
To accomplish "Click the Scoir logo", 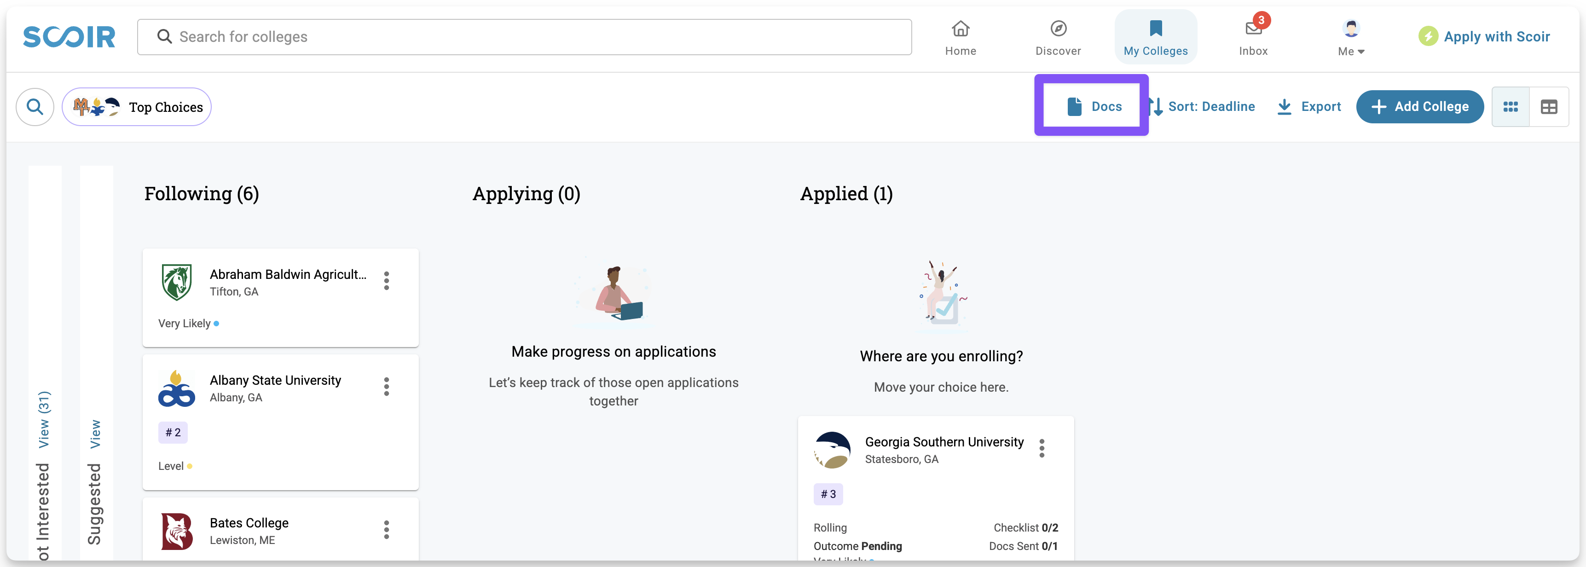I will (69, 37).
